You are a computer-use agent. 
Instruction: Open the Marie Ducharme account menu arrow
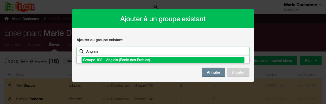coord(320,5)
